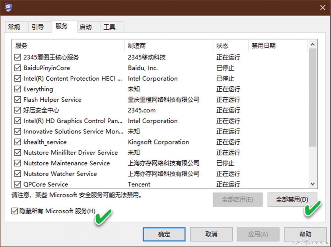This screenshot has height=247, width=331.
Task: Click 已停止 status of BaiduPinyinCore
Action: 225,68
